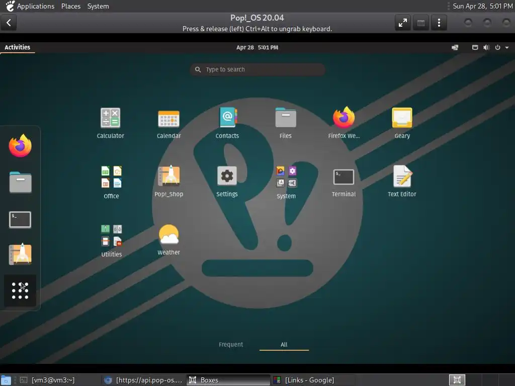Open the Boxes three-dot menu
The image size is (515, 386).
click(439, 23)
